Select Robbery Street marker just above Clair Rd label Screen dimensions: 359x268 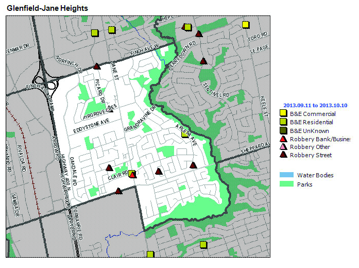109,168
